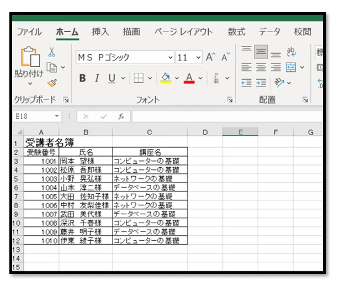Switch to the ホーム tab

(67, 32)
